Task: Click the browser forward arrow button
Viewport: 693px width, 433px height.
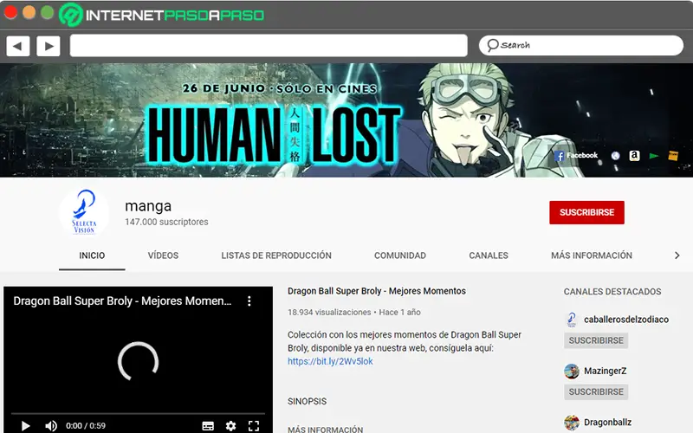Action: [49, 46]
